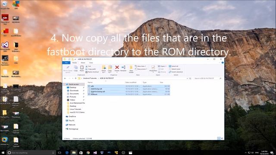The width and height of the screenshot is (276, 155).
Task: Select Network in the navigation pane
Action: tap(72, 125)
